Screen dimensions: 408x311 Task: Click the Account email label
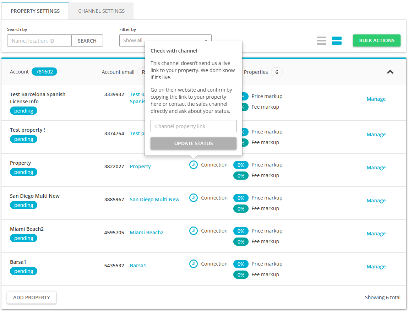[x=118, y=72]
